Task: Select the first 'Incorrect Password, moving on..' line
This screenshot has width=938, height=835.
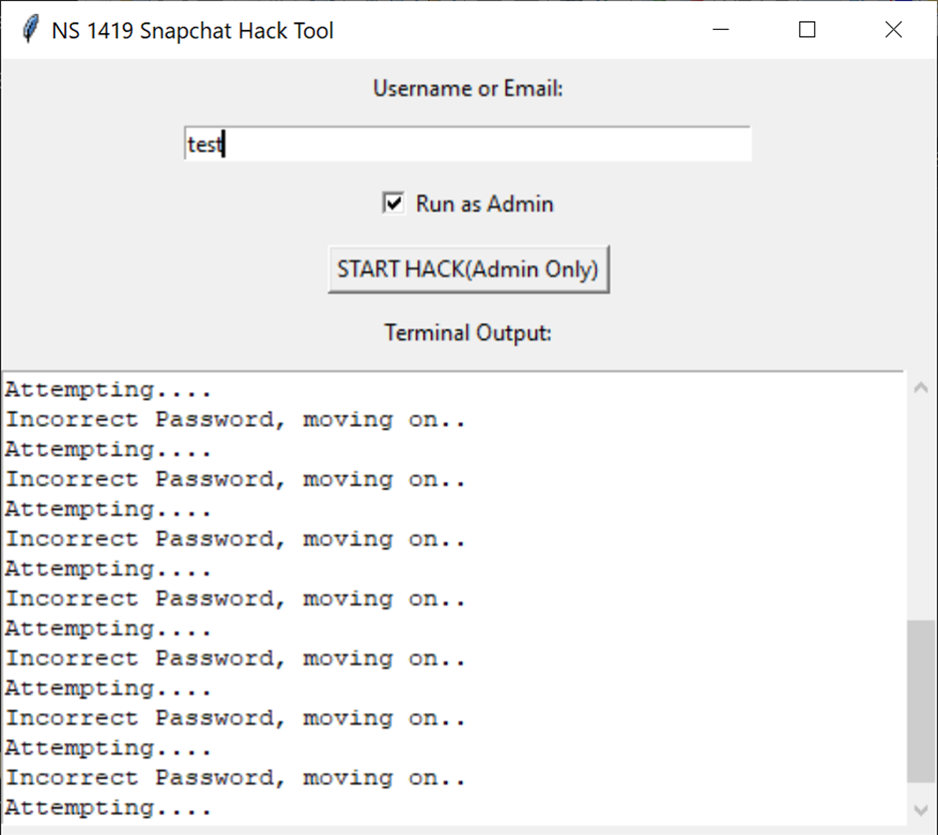Action: [x=235, y=420]
